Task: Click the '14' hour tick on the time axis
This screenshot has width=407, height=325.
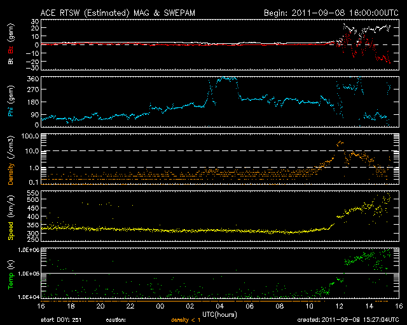Action: [369, 307]
